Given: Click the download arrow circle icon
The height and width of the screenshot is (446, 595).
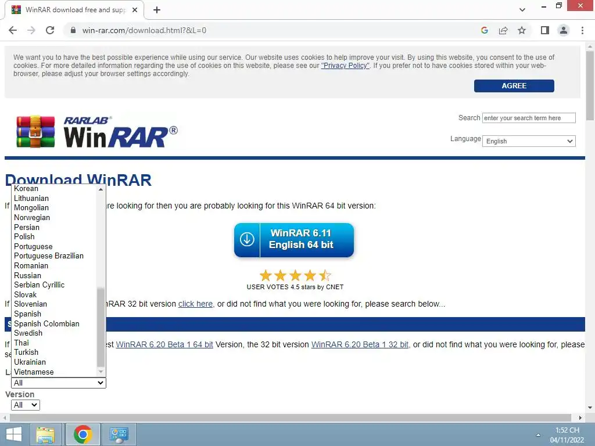Looking at the screenshot, I should click(x=247, y=239).
